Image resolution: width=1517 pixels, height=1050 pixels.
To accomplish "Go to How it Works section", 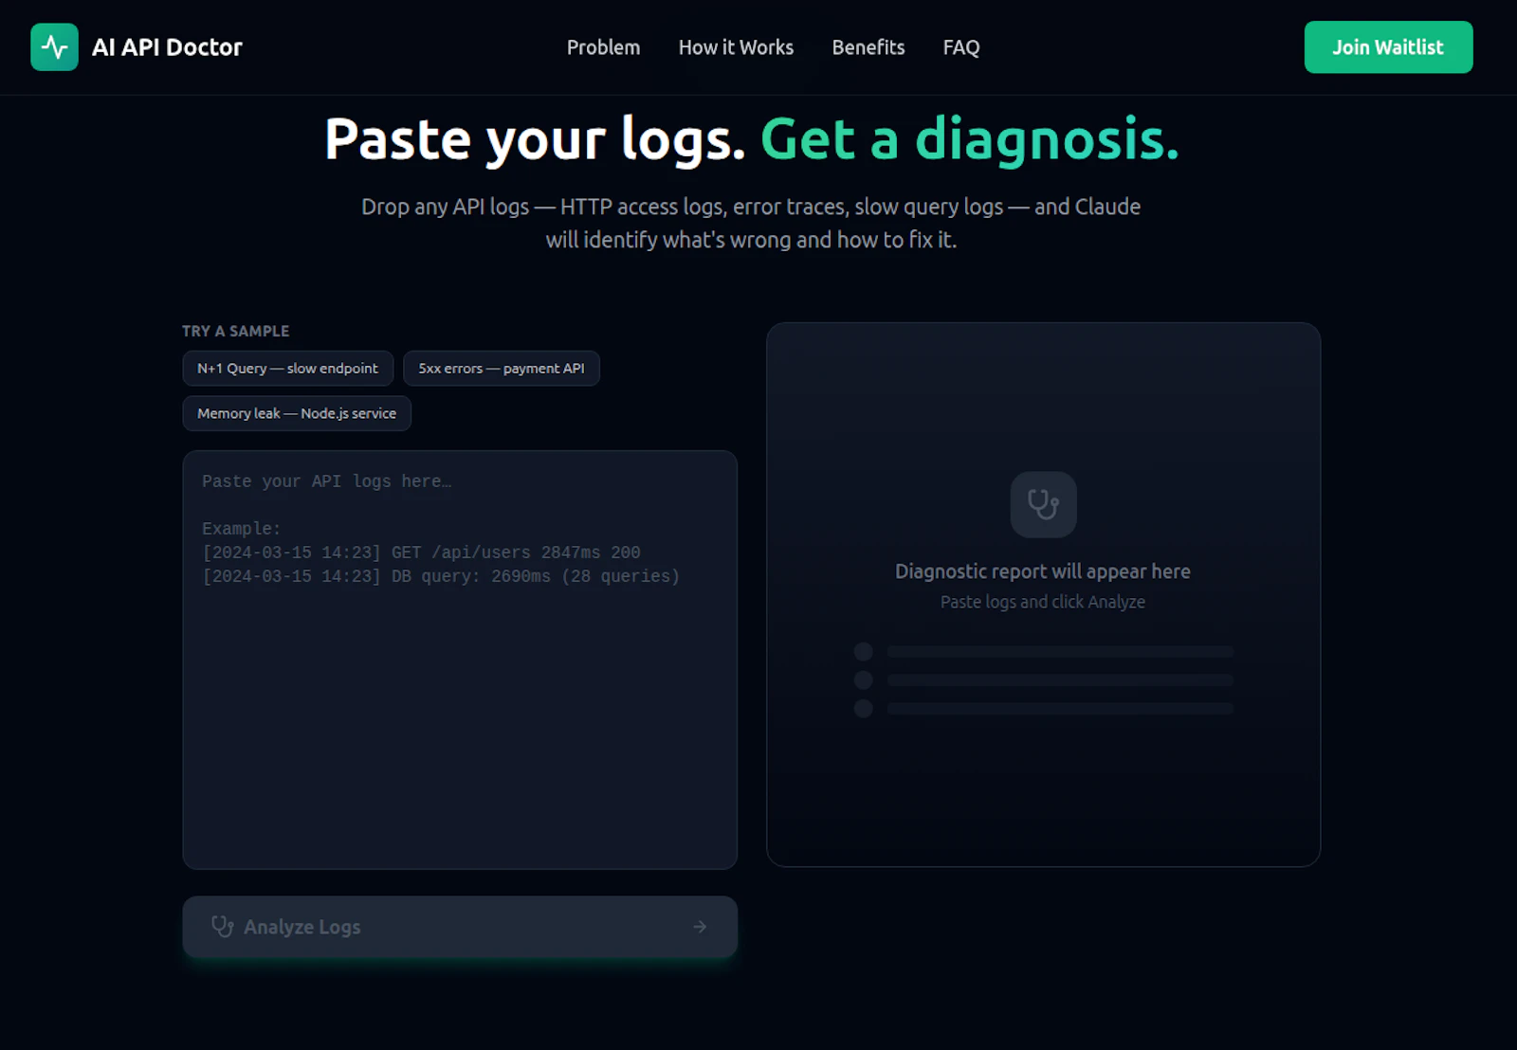I will pyautogui.click(x=736, y=47).
